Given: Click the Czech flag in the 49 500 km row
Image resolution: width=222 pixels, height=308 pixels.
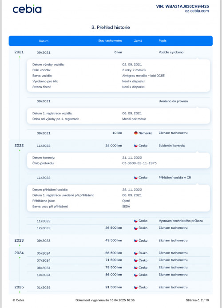Looking at the screenshot, I should pos(136,241).
